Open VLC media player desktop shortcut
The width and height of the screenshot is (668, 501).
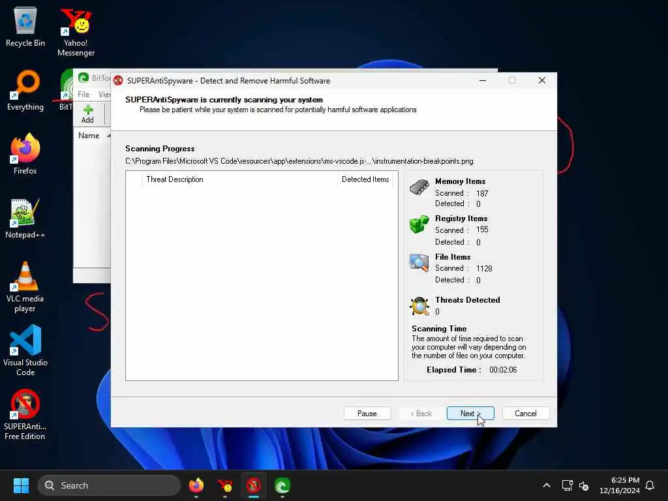pyautogui.click(x=25, y=287)
